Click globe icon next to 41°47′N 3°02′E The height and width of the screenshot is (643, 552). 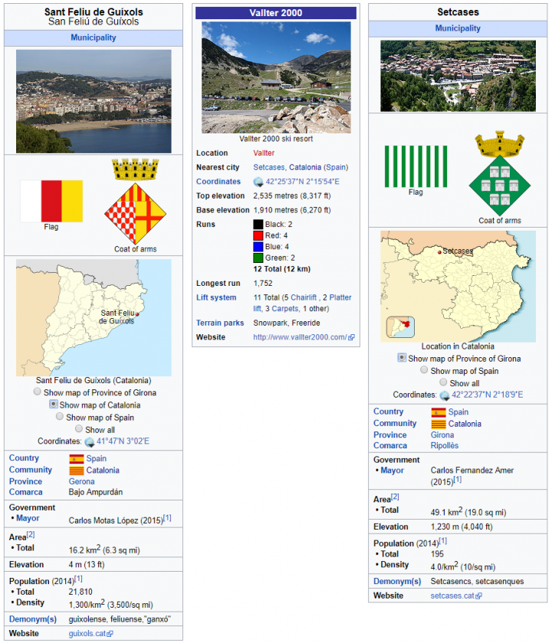click(x=90, y=441)
